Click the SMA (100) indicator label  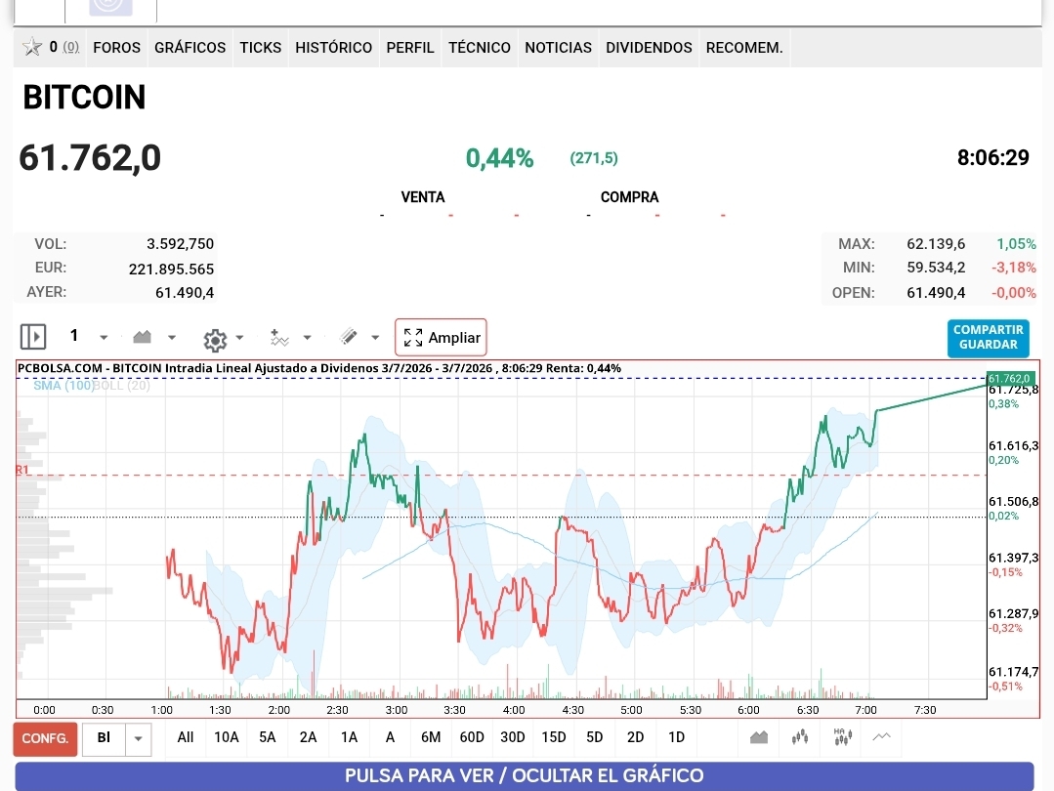pyautogui.click(x=63, y=385)
